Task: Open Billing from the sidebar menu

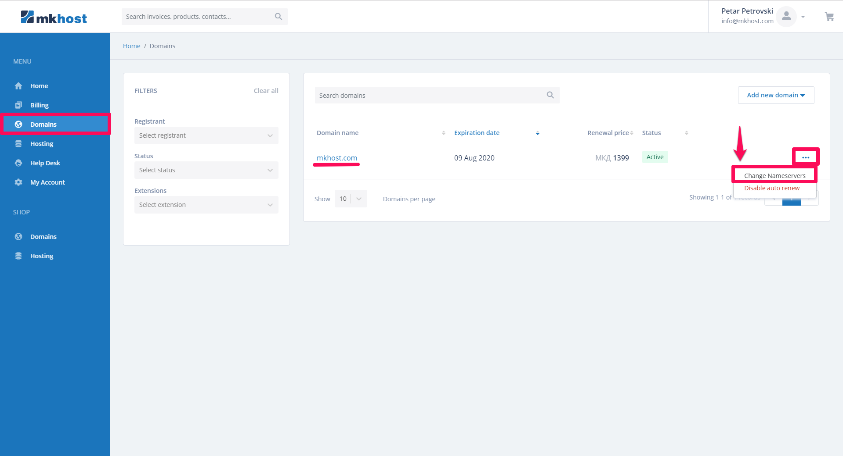Action: (39, 105)
